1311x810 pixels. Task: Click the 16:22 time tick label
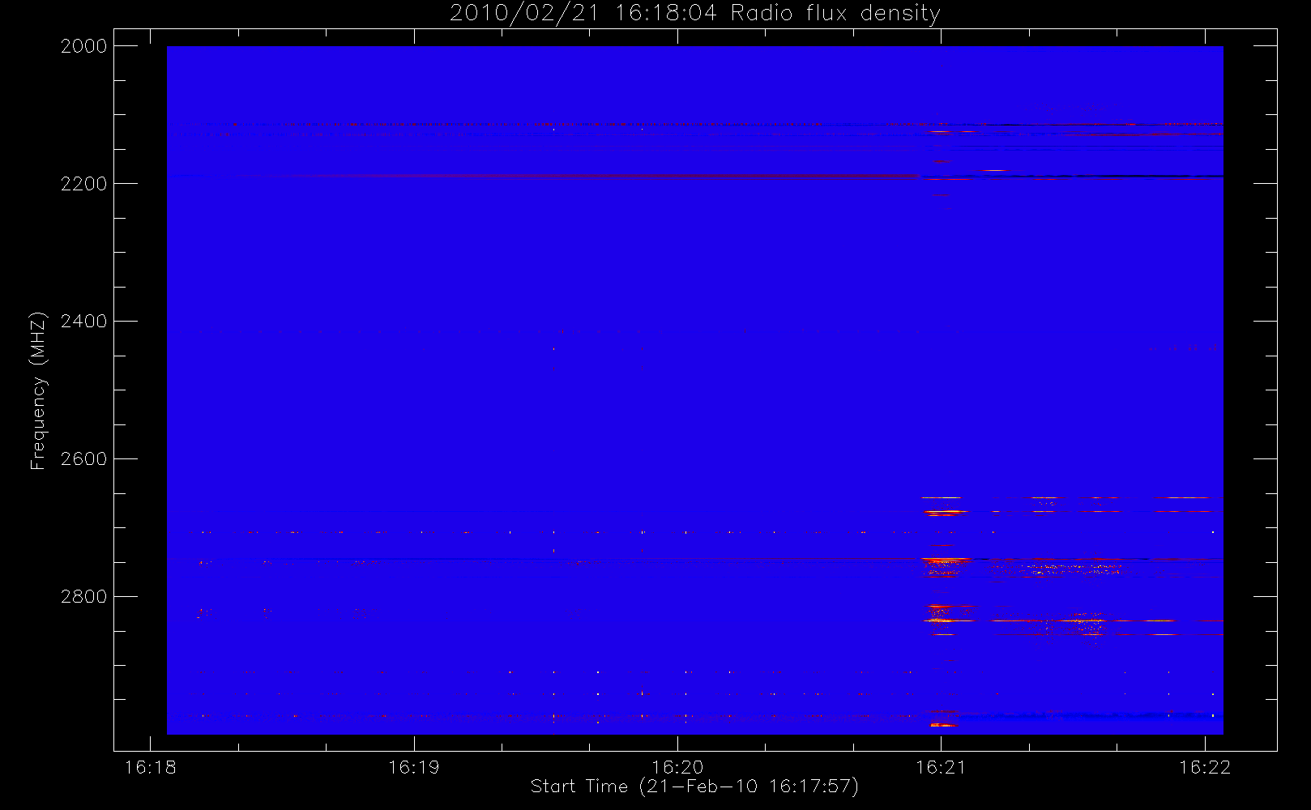click(x=1205, y=767)
